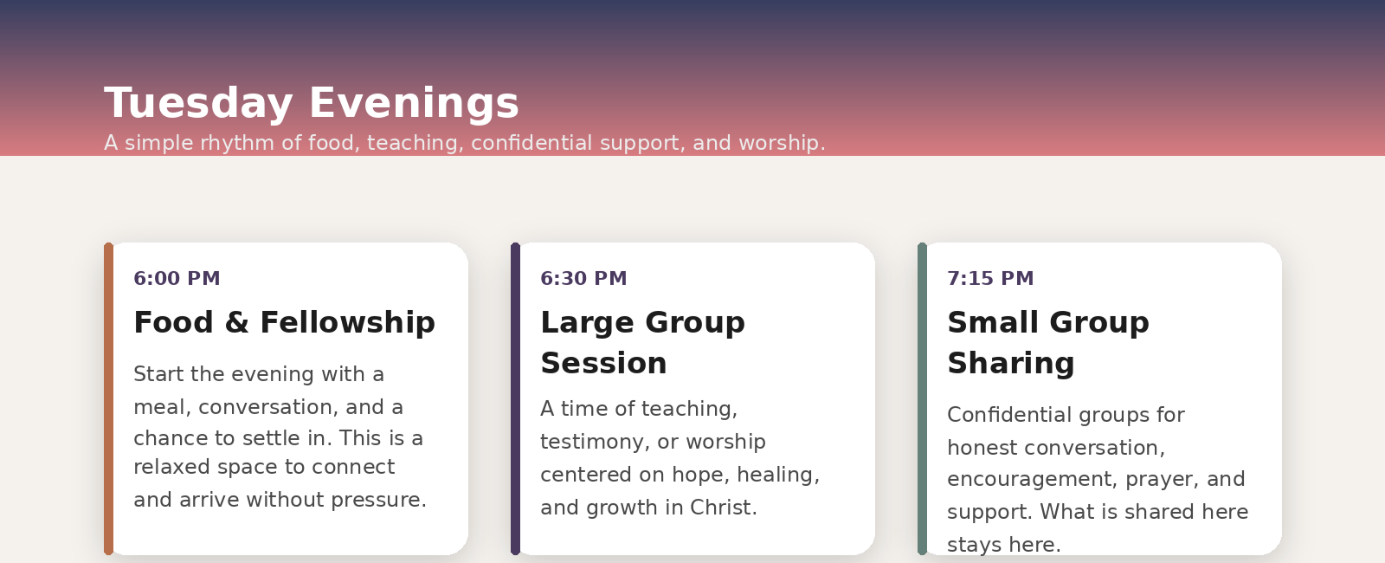
Task: Click "stays here." in Small Group description
Action: pyautogui.click(x=1003, y=545)
